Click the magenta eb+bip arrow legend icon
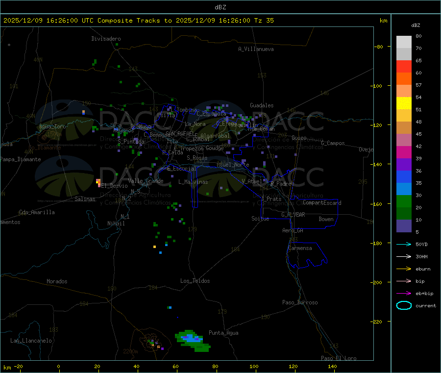 tap(404, 294)
